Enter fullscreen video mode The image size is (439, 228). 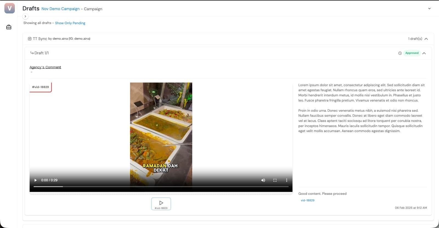click(275, 180)
